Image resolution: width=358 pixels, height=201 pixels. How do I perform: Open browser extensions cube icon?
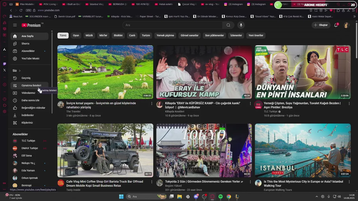click(338, 10)
